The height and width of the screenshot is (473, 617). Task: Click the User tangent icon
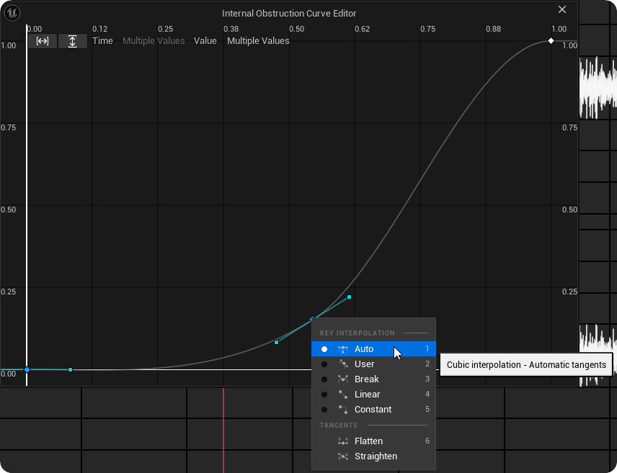tap(343, 364)
